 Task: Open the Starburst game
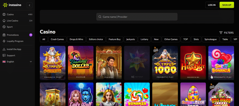tap(137, 63)
